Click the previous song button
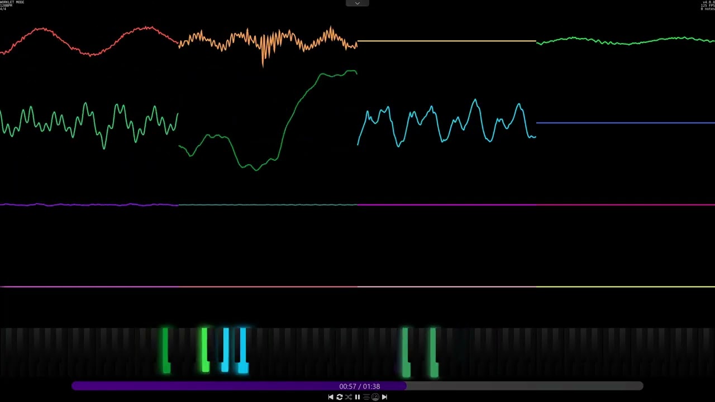 tap(331, 397)
